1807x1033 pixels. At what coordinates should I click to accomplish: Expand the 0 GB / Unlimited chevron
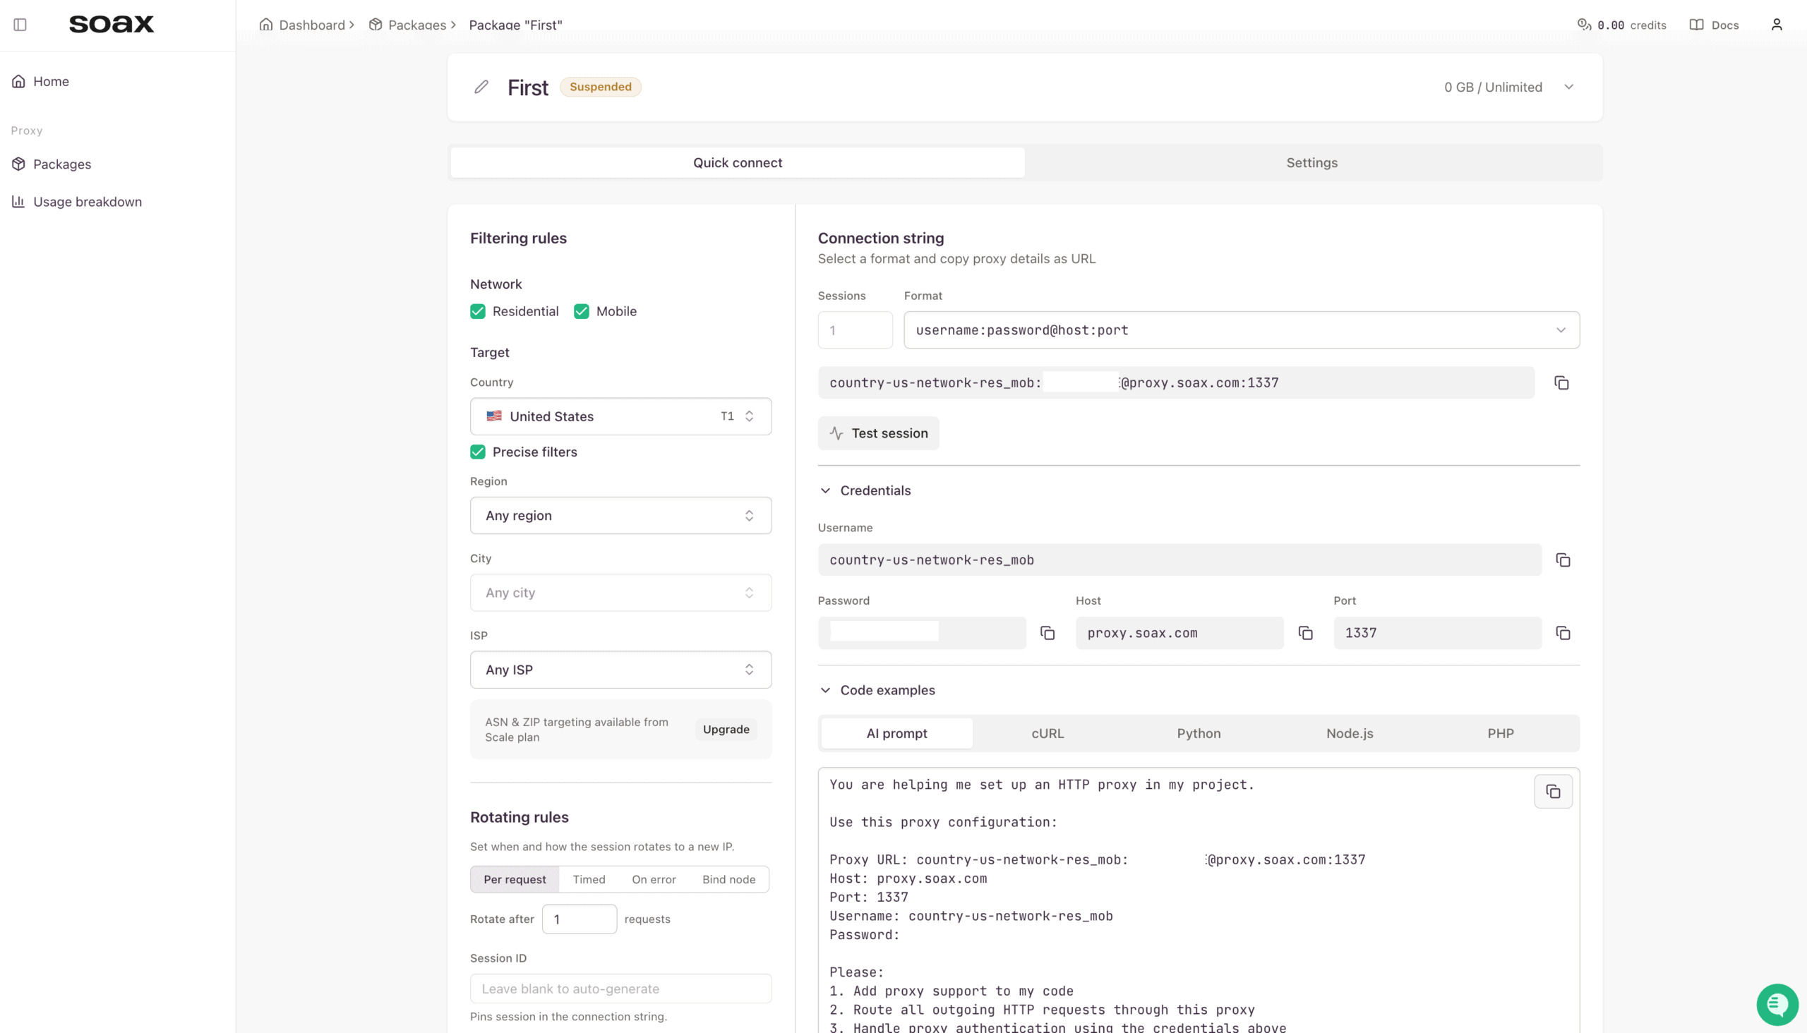click(x=1569, y=87)
